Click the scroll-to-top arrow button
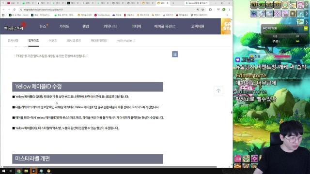The width and height of the screenshot is (310, 174). click(x=218, y=91)
